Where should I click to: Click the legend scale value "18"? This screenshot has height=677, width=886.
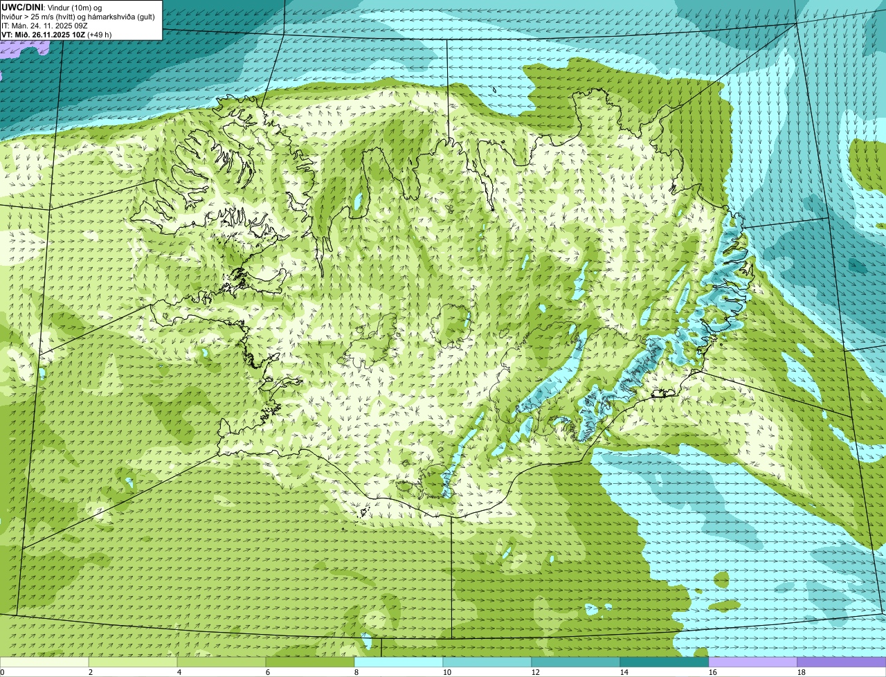pos(802,672)
